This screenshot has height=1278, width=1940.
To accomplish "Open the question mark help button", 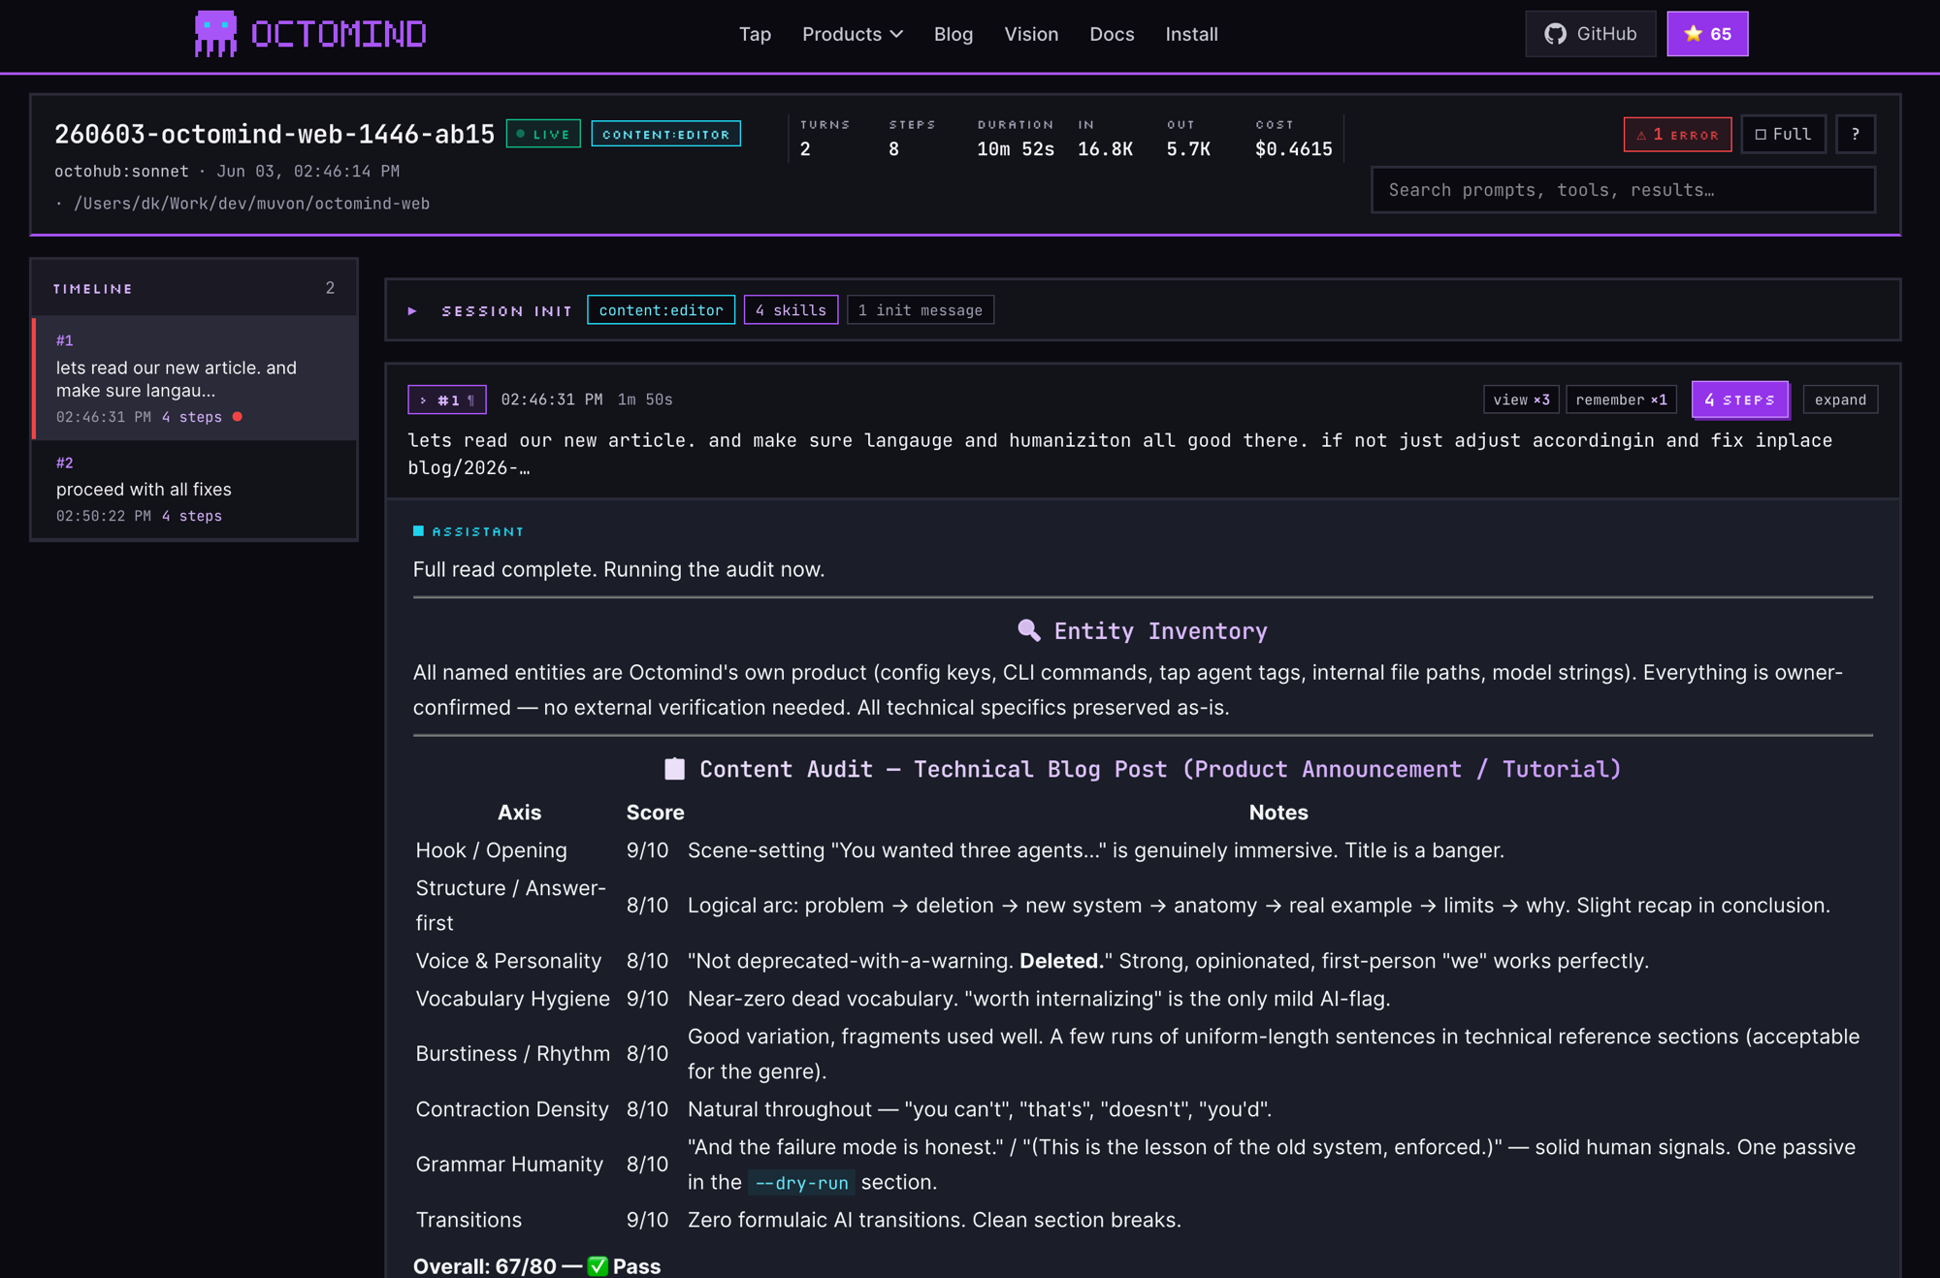I will [x=1855, y=134].
